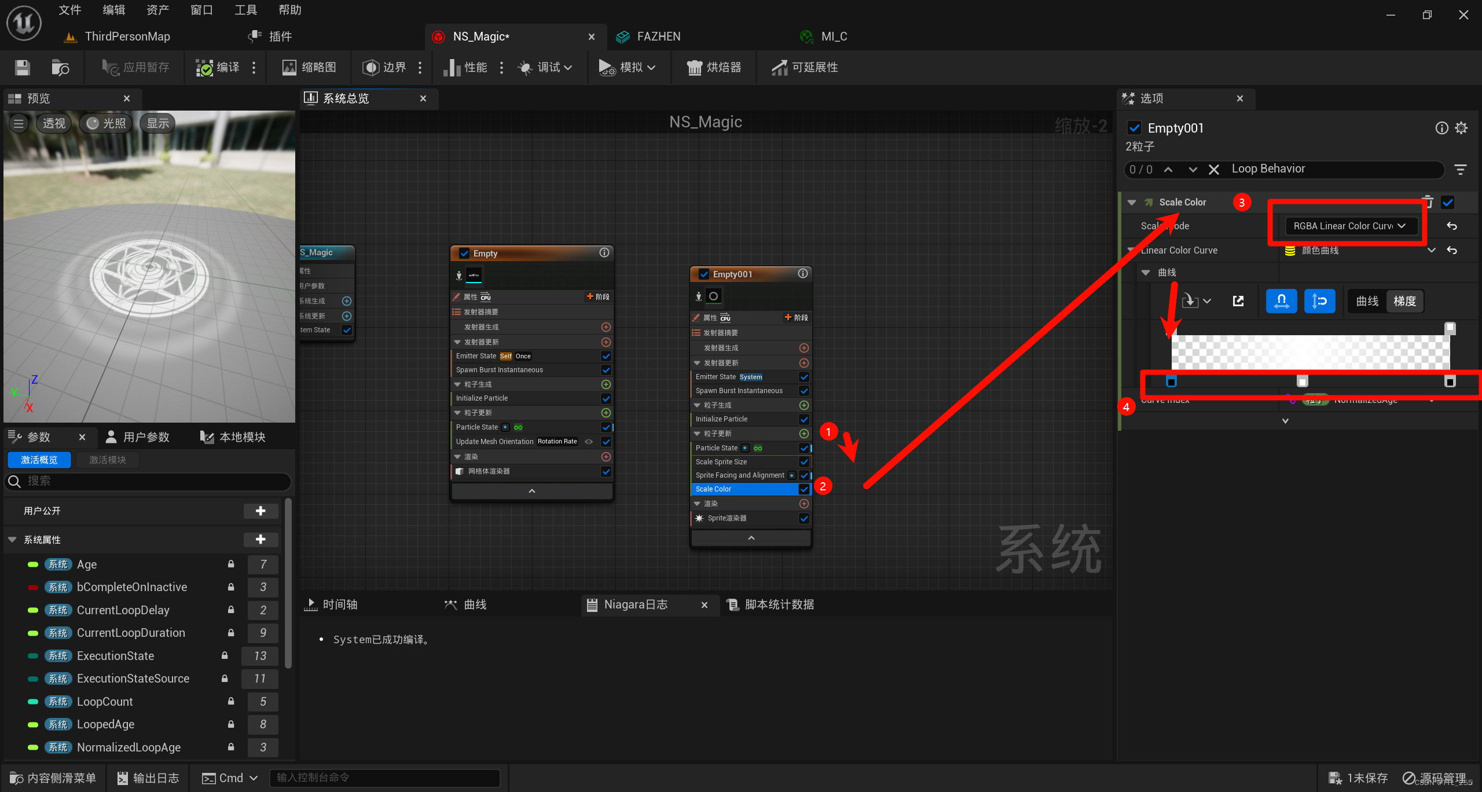Click the browse-to-asset icon in toolbar
Screen dimensions: 1482x792
click(x=60, y=68)
